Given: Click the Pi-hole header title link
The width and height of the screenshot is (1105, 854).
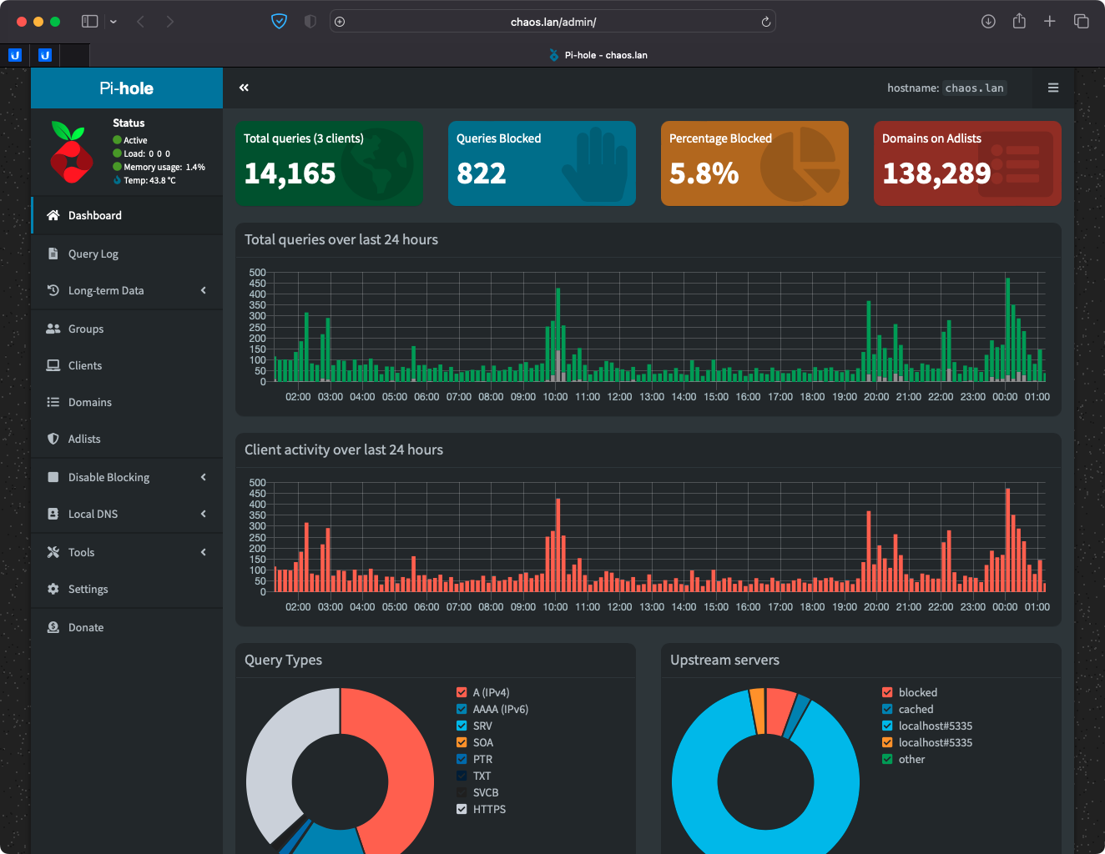Looking at the screenshot, I should point(127,88).
